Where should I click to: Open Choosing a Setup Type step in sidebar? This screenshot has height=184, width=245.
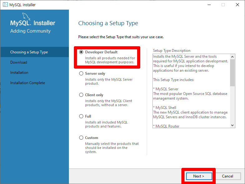35,52
